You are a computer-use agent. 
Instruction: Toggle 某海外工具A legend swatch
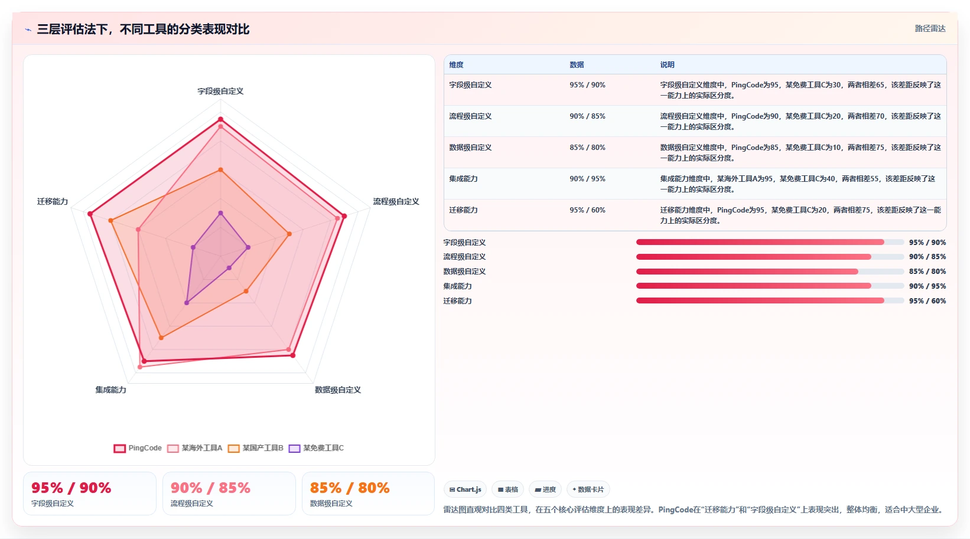tap(173, 448)
